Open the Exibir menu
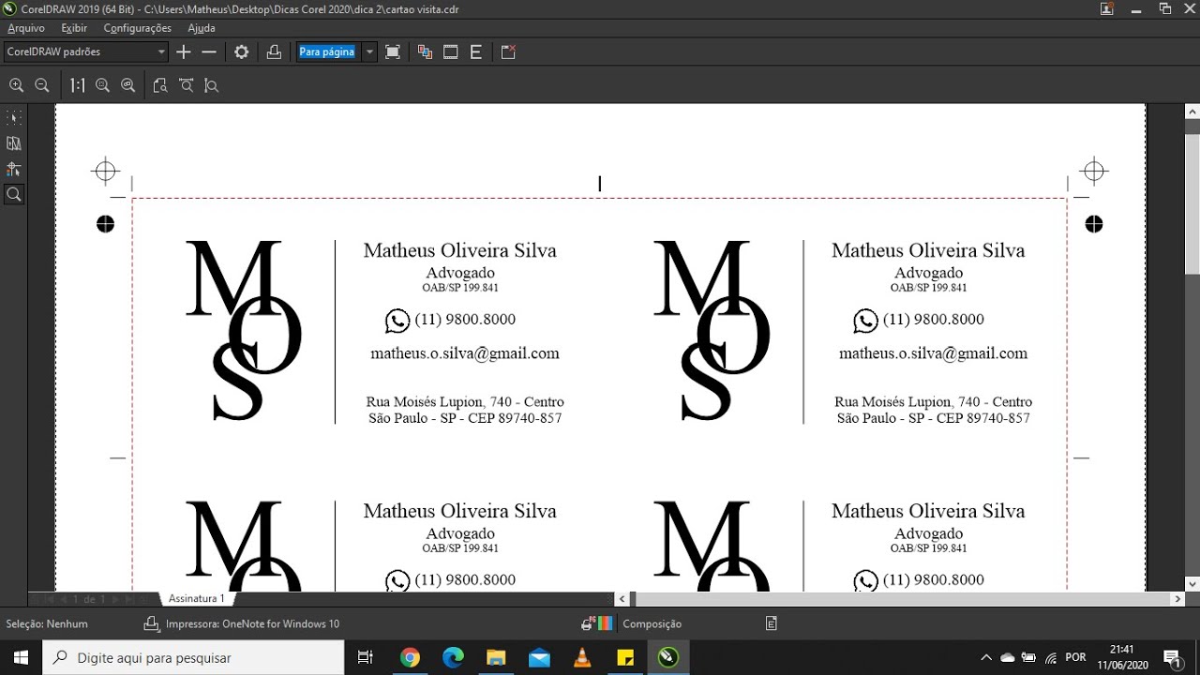1200x675 pixels. point(74,28)
